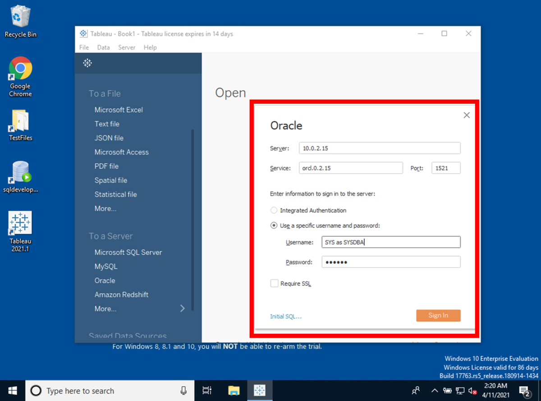
Task: Click More under To a File
Action: click(x=105, y=208)
